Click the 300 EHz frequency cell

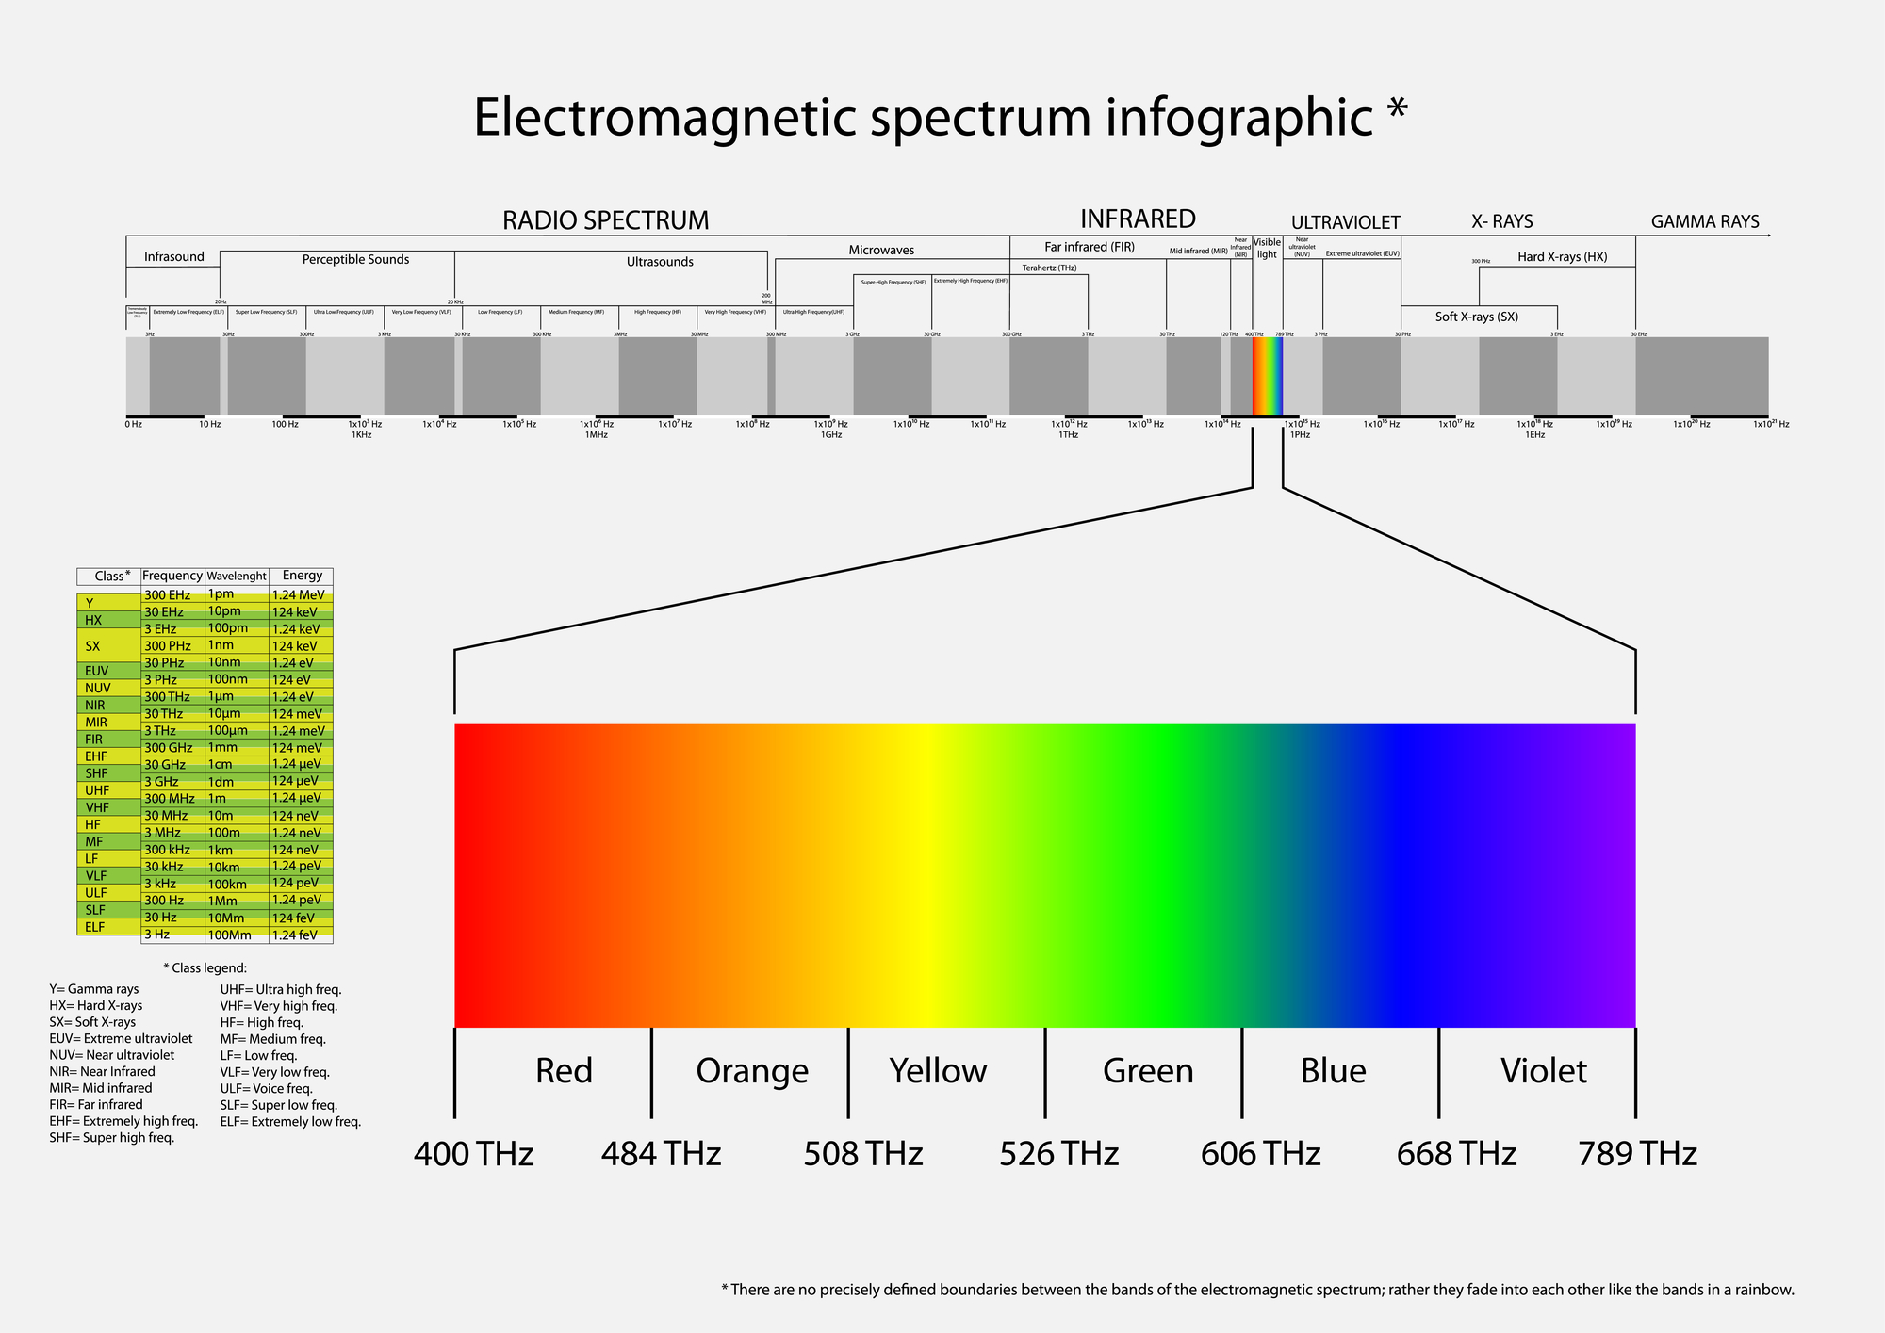pyautogui.click(x=168, y=595)
